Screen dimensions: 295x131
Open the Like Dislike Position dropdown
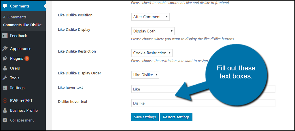click(x=150, y=17)
